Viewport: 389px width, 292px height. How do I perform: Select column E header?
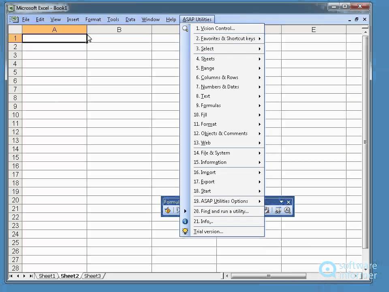314,30
